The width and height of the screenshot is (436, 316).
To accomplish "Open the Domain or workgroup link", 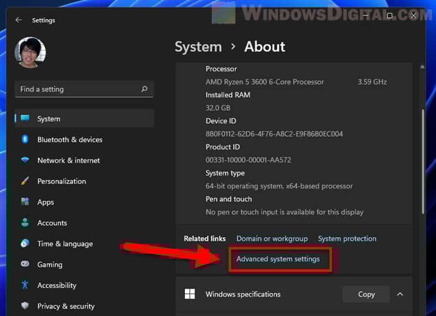I will coord(272,238).
